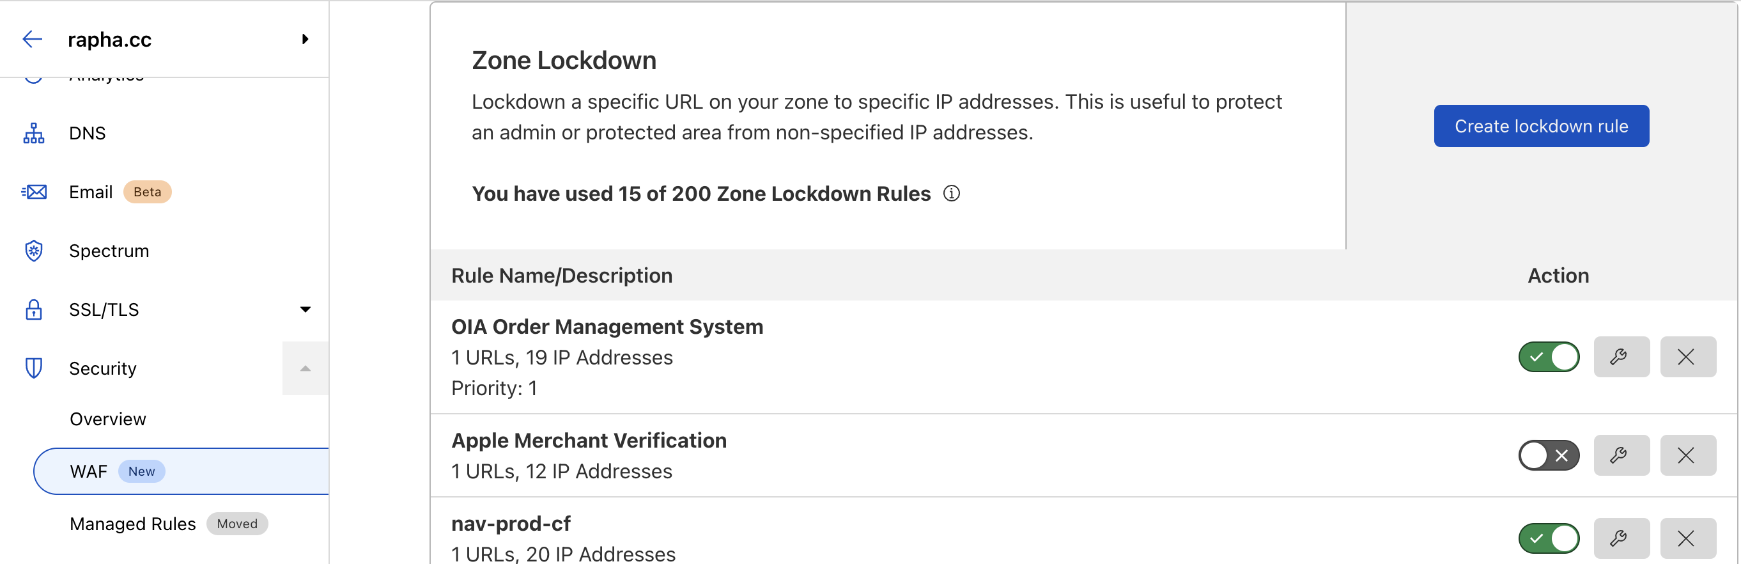This screenshot has width=1741, height=564.
Task: Click the Email envelope icon
Action: click(x=34, y=192)
